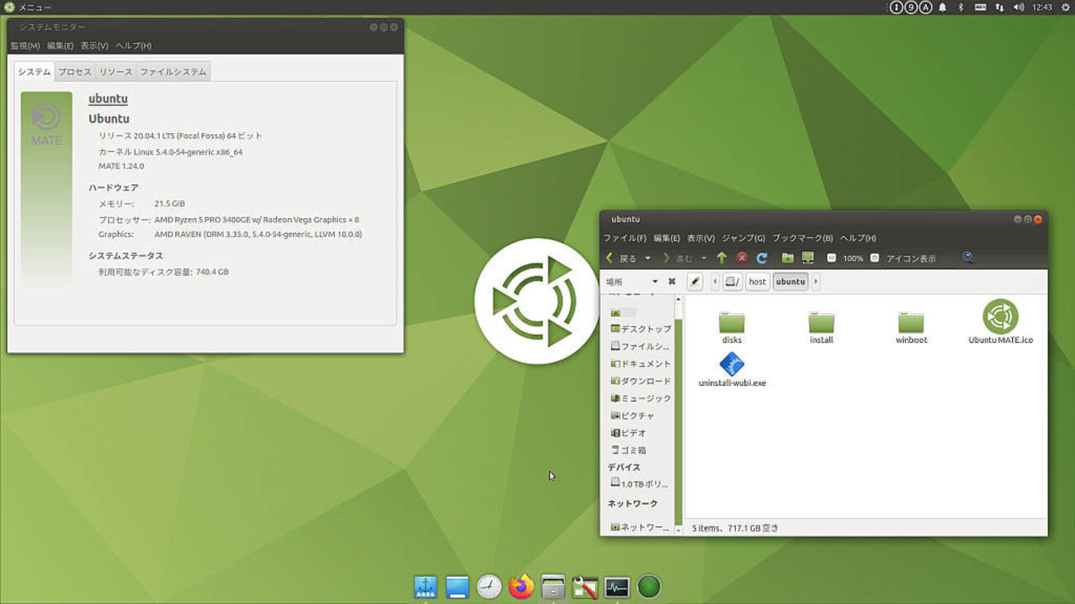Open the system monitor icon in the dock
Screen dimensions: 1075x604
(617, 587)
